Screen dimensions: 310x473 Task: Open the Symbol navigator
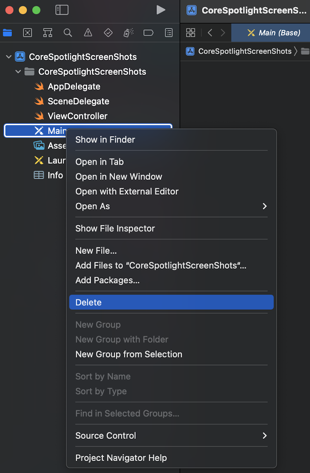click(48, 33)
